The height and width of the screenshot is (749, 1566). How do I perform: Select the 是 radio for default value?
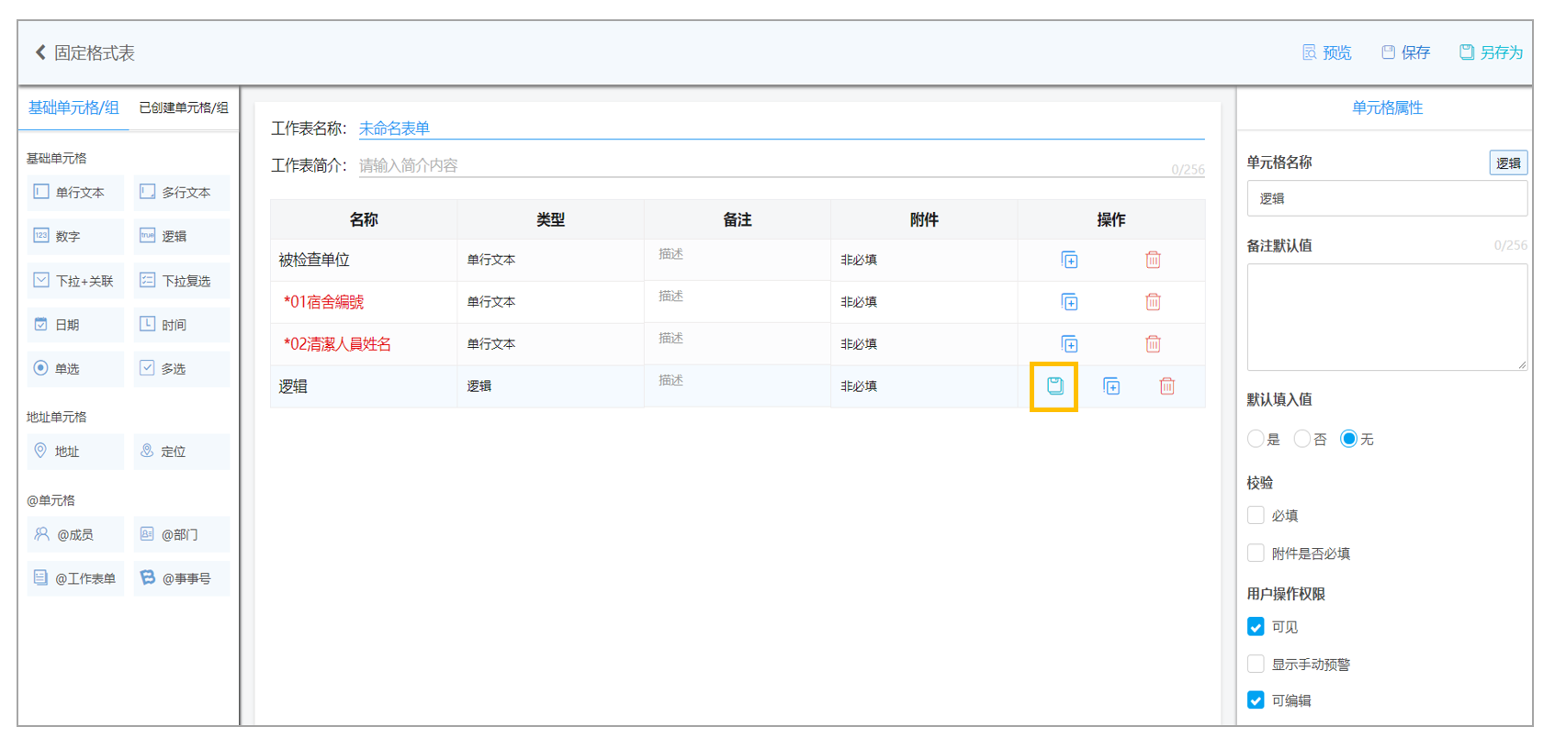click(x=1256, y=439)
